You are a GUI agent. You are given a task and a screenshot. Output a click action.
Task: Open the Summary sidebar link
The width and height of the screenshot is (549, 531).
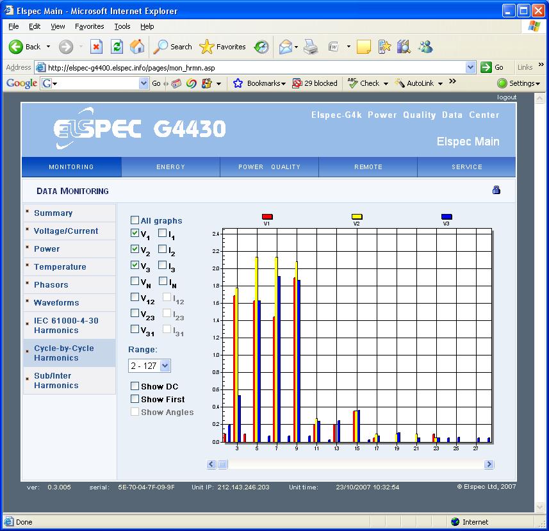53,213
